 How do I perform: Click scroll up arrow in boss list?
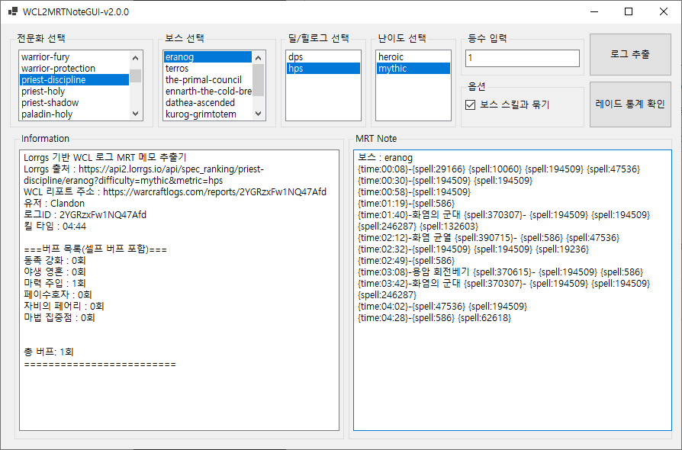pos(259,58)
